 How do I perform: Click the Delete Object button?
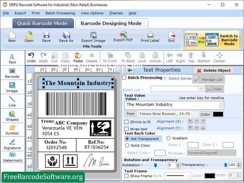(213, 70)
